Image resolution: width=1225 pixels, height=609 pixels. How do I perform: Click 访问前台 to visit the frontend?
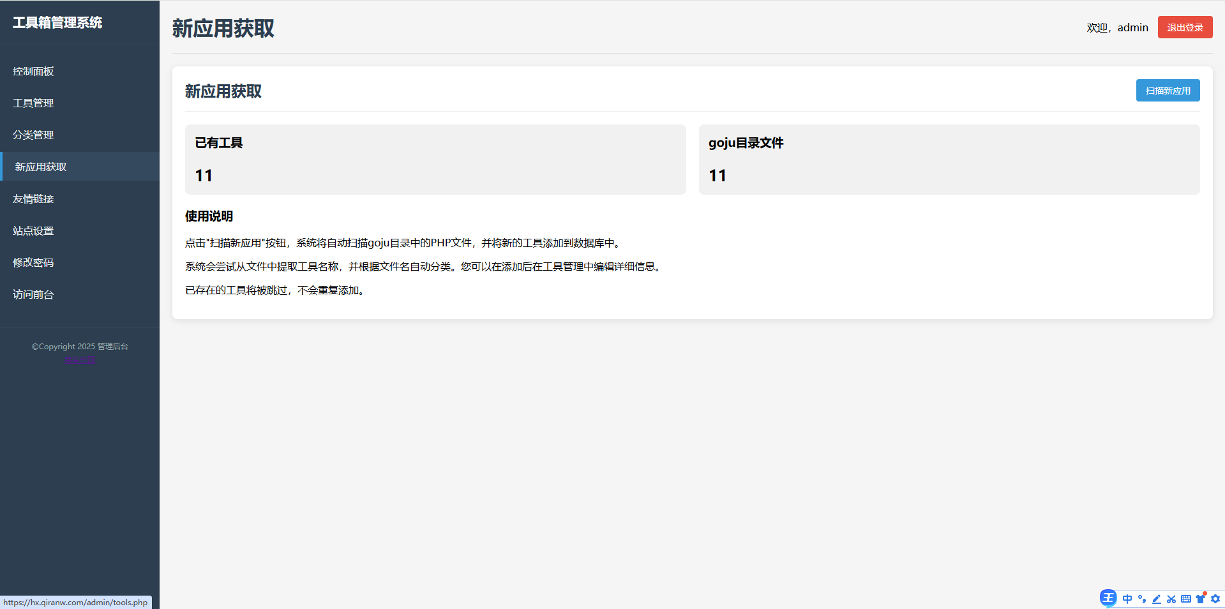(x=33, y=294)
